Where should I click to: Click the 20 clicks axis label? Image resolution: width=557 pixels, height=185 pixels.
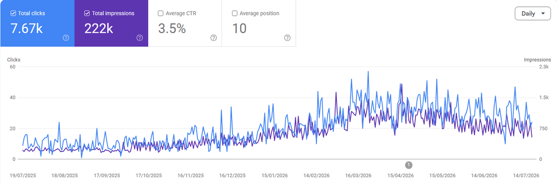(13, 129)
